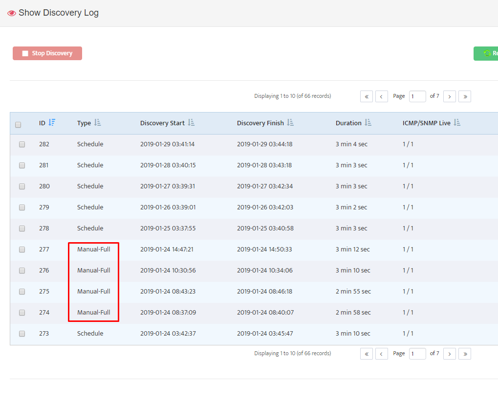Click the bottom Page number input field
The width and height of the screenshot is (498, 409).
point(417,354)
